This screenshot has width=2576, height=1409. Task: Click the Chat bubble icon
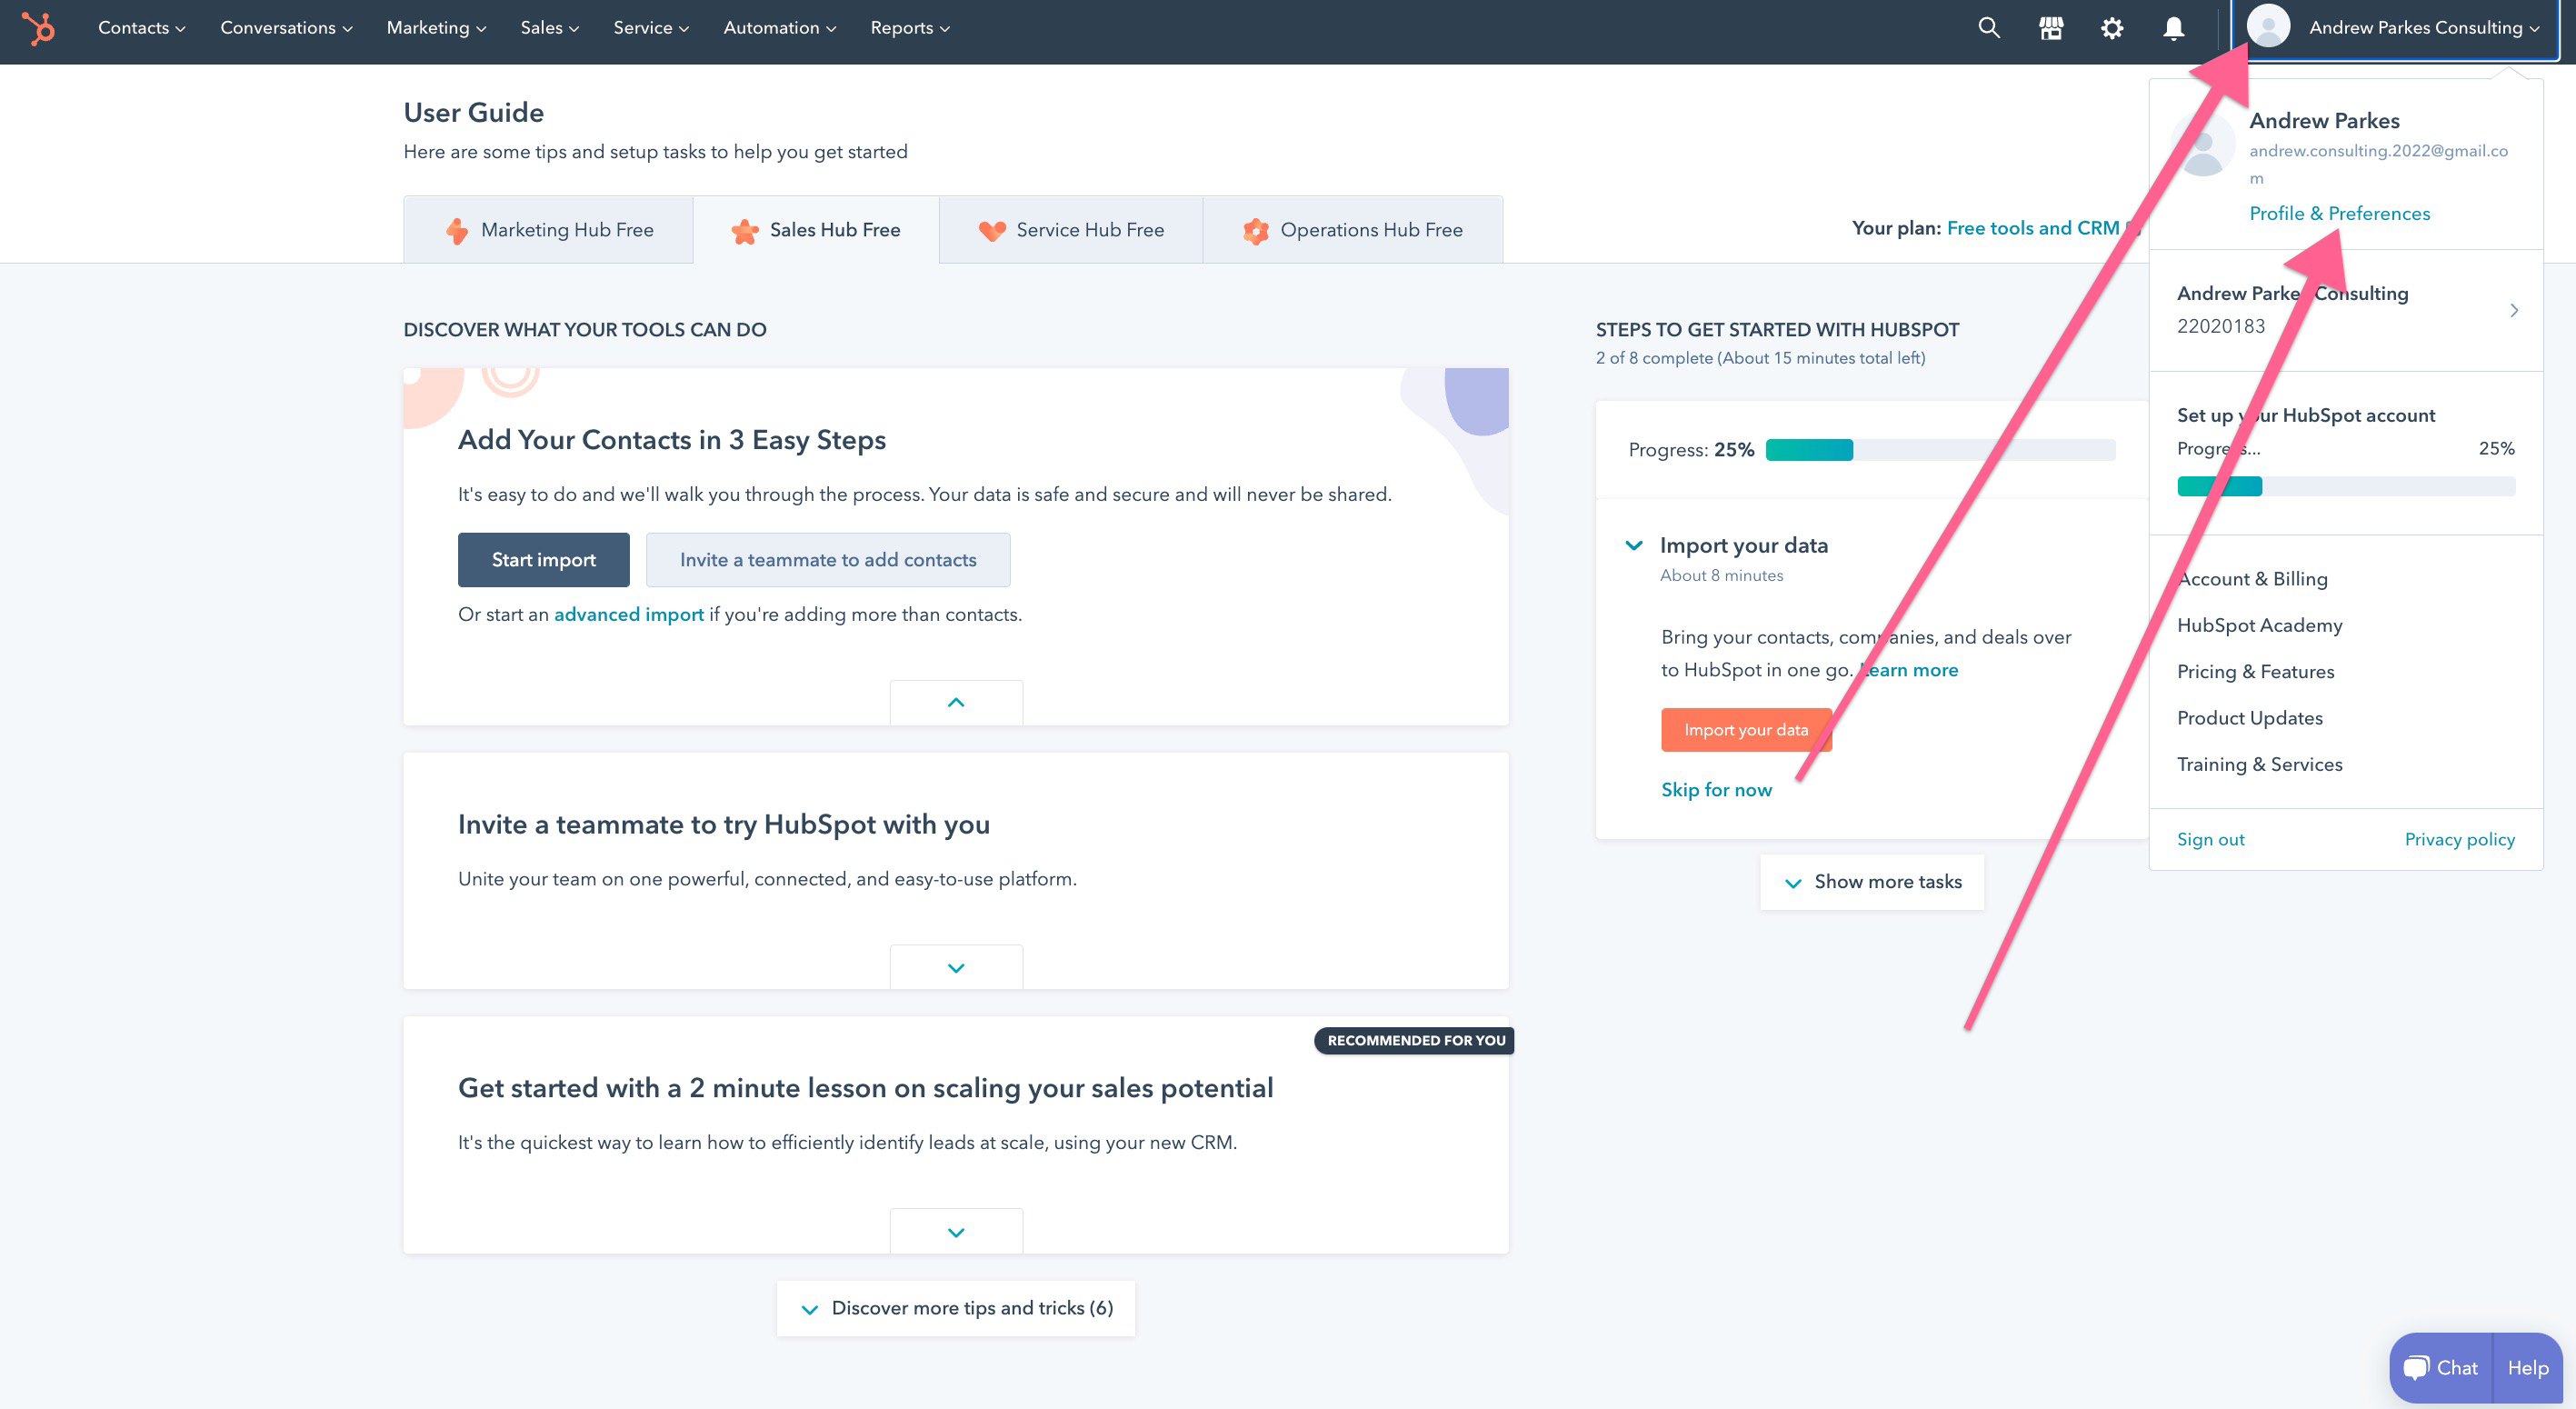click(x=2416, y=1367)
